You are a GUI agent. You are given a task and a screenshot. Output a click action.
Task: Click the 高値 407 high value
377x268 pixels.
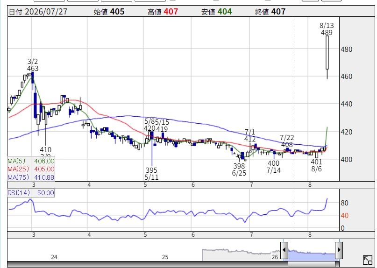pos(163,12)
